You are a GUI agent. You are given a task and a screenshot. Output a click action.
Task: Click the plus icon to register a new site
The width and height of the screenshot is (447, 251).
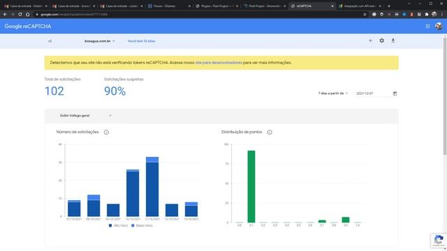[x=370, y=40]
